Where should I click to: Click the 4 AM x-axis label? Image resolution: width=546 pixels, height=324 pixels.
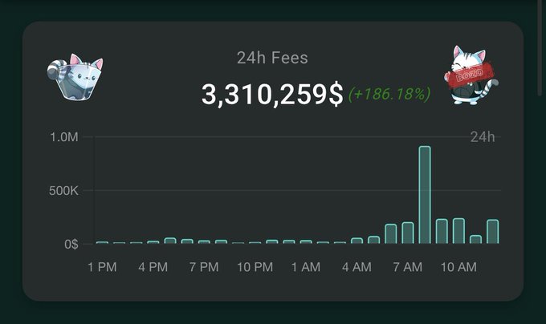357,267
